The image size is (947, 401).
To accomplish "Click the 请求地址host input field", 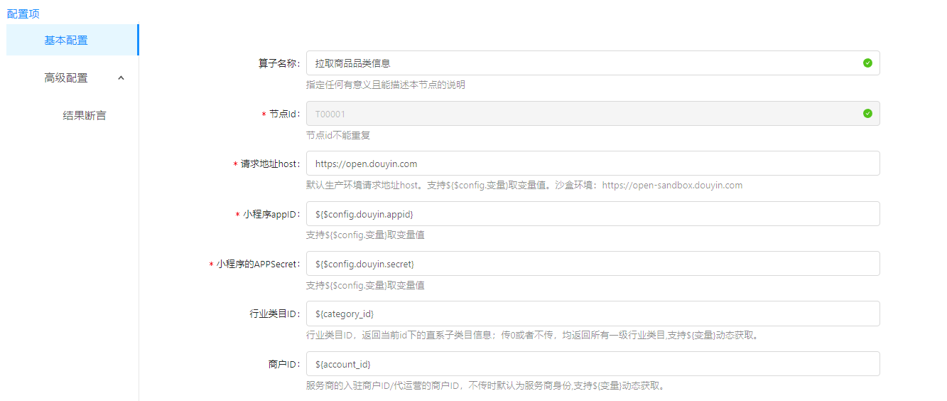I will (x=592, y=164).
